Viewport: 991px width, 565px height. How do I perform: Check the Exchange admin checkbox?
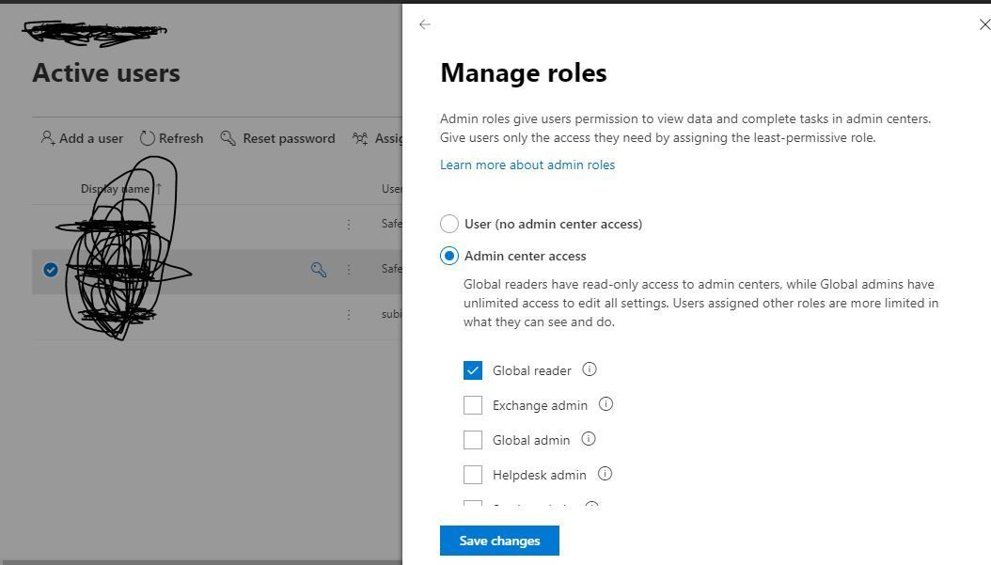(x=473, y=404)
